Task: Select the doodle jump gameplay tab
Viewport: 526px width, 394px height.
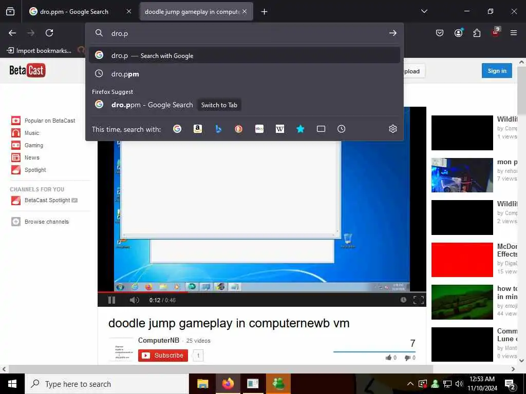Action: click(192, 12)
